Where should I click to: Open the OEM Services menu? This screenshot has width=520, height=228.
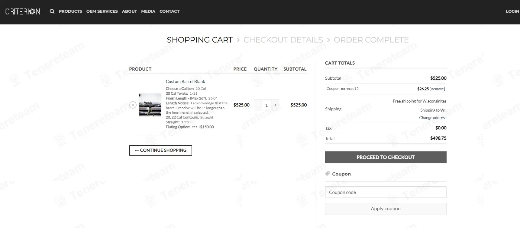[x=102, y=11]
